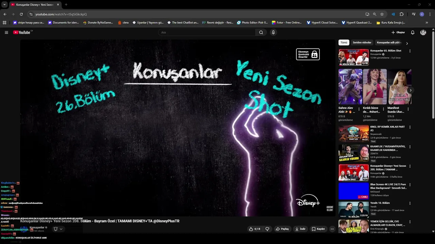Viewport: 435px width, 244px height.
Task: Select the Seriden videolar filter chip
Action: coord(362,43)
